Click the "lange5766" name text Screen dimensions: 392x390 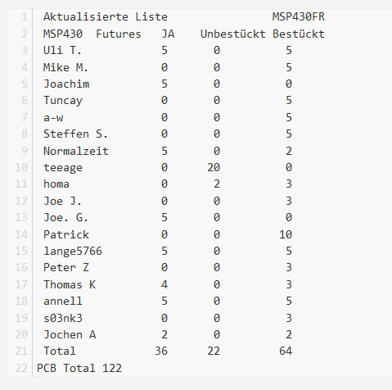point(73,252)
